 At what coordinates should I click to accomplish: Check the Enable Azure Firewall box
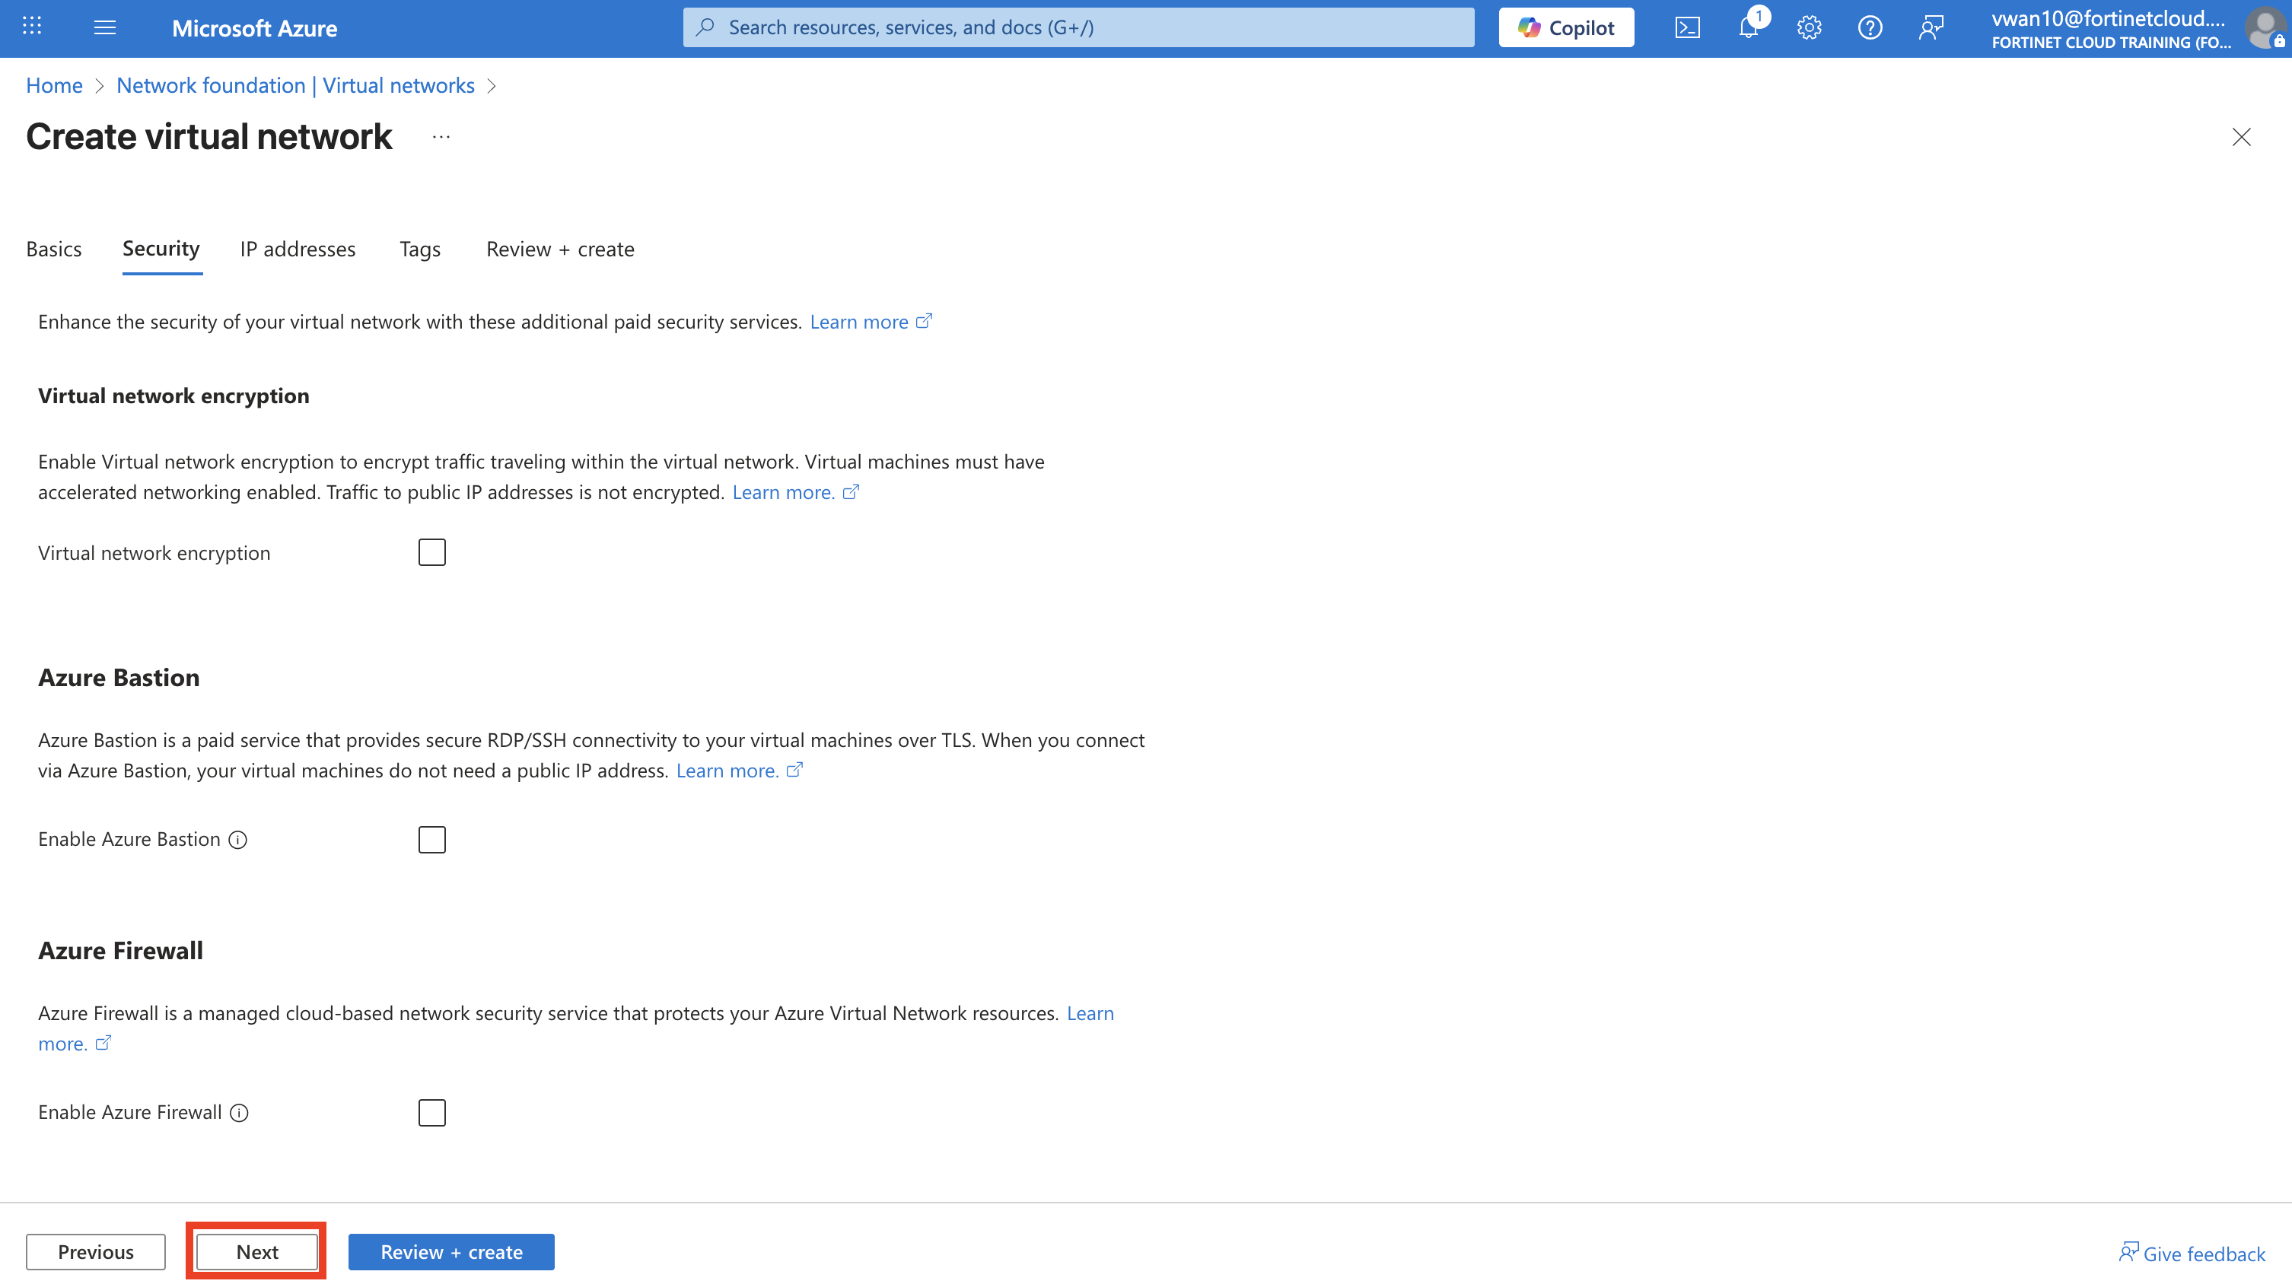tap(431, 1112)
